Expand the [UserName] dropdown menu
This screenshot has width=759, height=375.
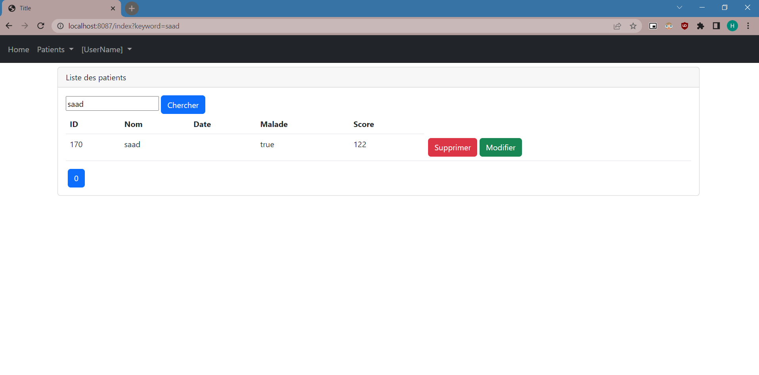coord(107,49)
